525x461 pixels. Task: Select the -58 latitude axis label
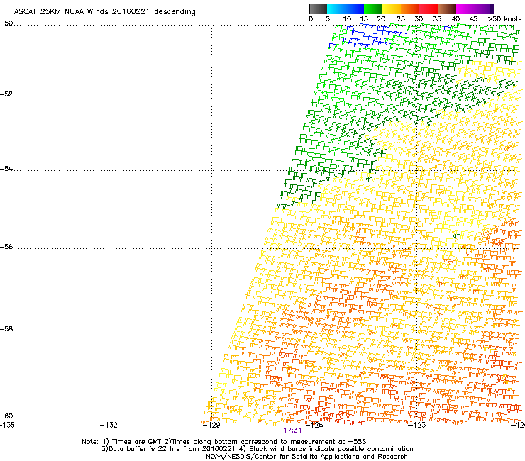(x=6, y=329)
